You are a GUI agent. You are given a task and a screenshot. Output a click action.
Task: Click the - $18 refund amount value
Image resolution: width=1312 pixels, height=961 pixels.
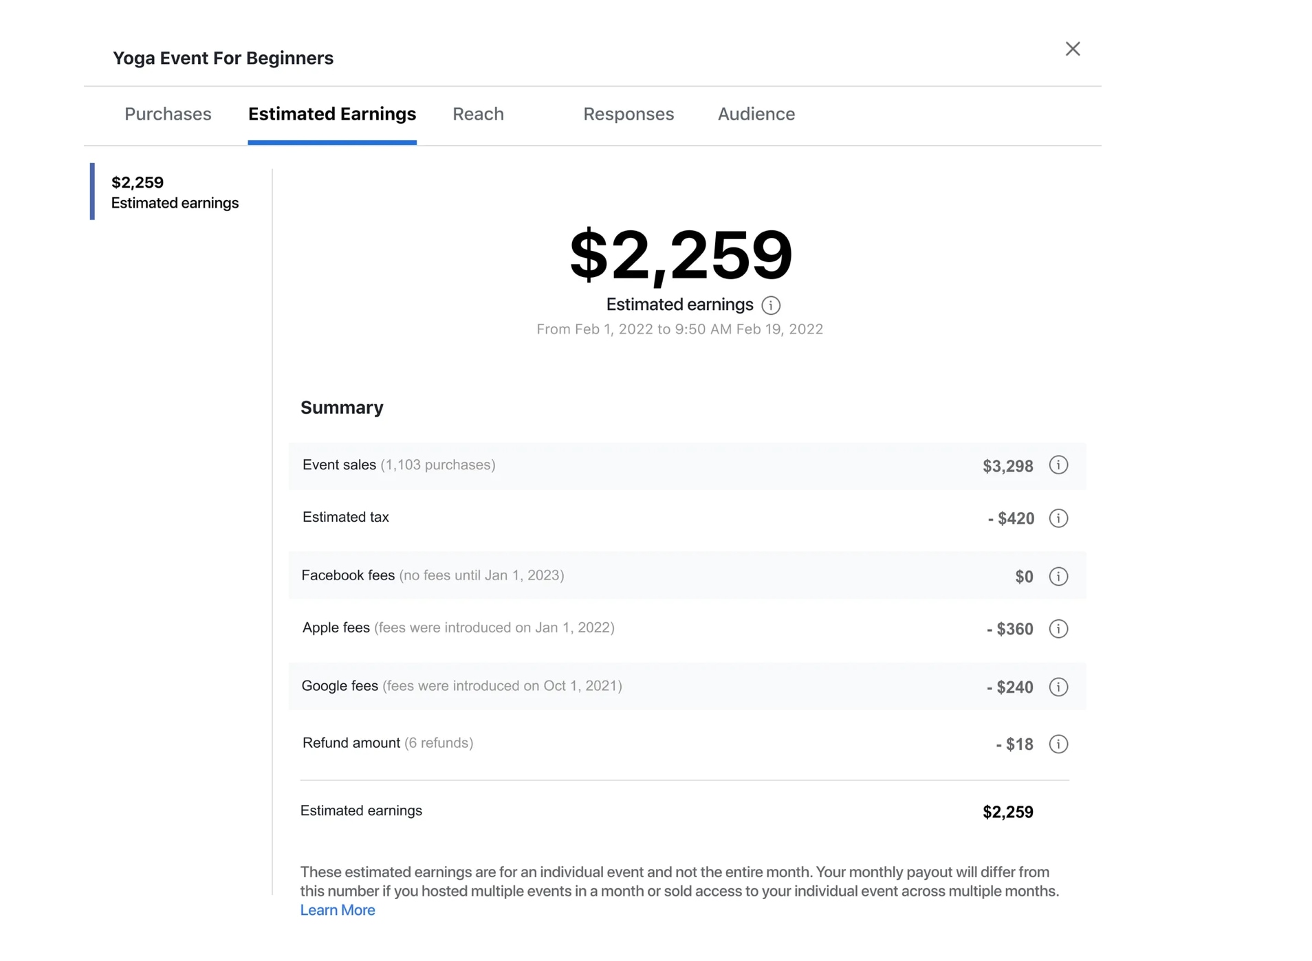coord(1014,744)
